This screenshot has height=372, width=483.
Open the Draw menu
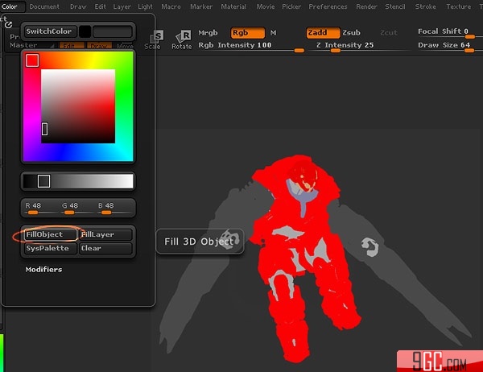(x=78, y=6)
